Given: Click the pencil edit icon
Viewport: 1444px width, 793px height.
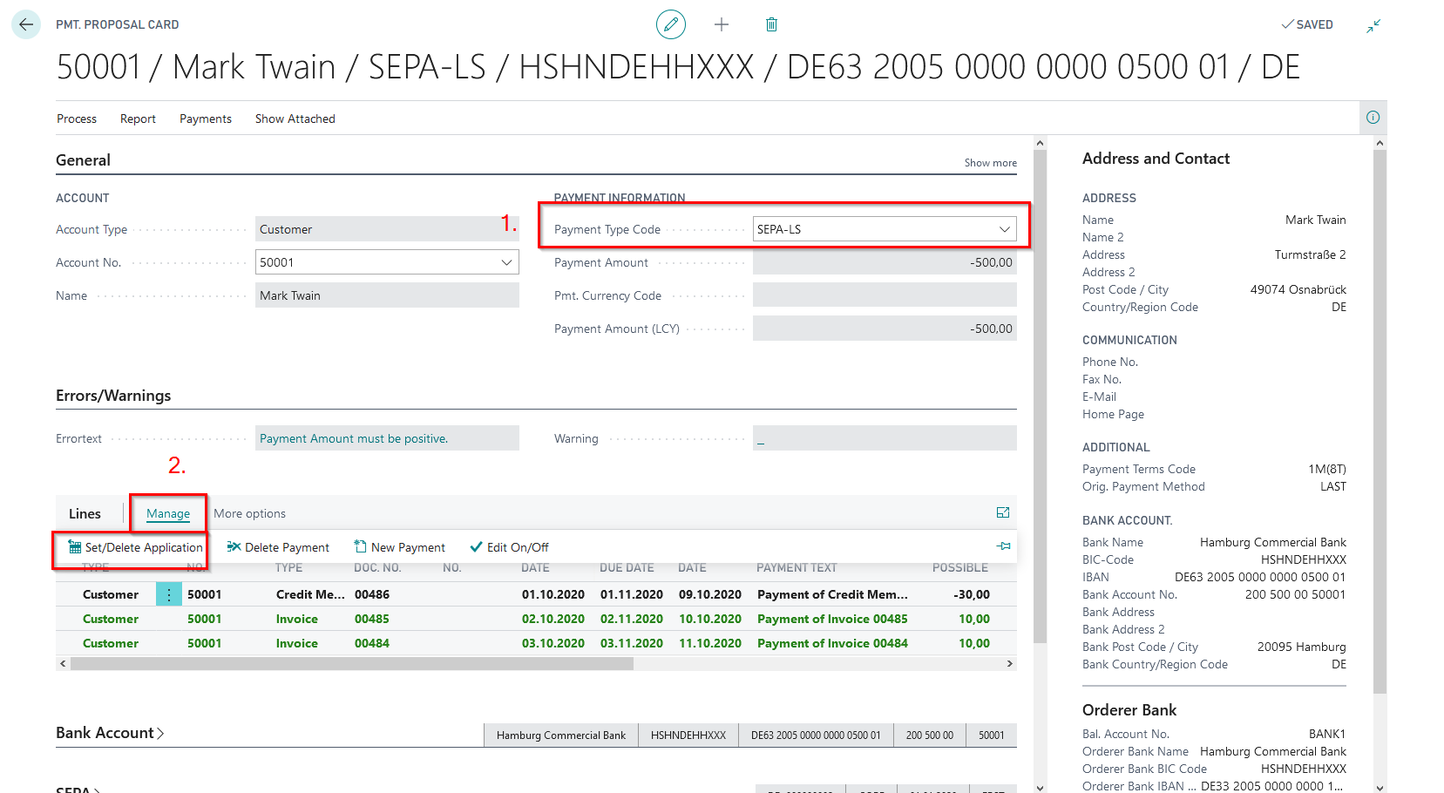Looking at the screenshot, I should point(670,24).
